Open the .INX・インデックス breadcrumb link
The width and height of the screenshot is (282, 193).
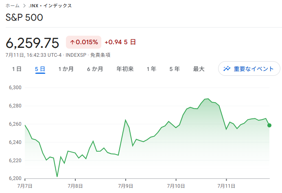[x=50, y=6]
